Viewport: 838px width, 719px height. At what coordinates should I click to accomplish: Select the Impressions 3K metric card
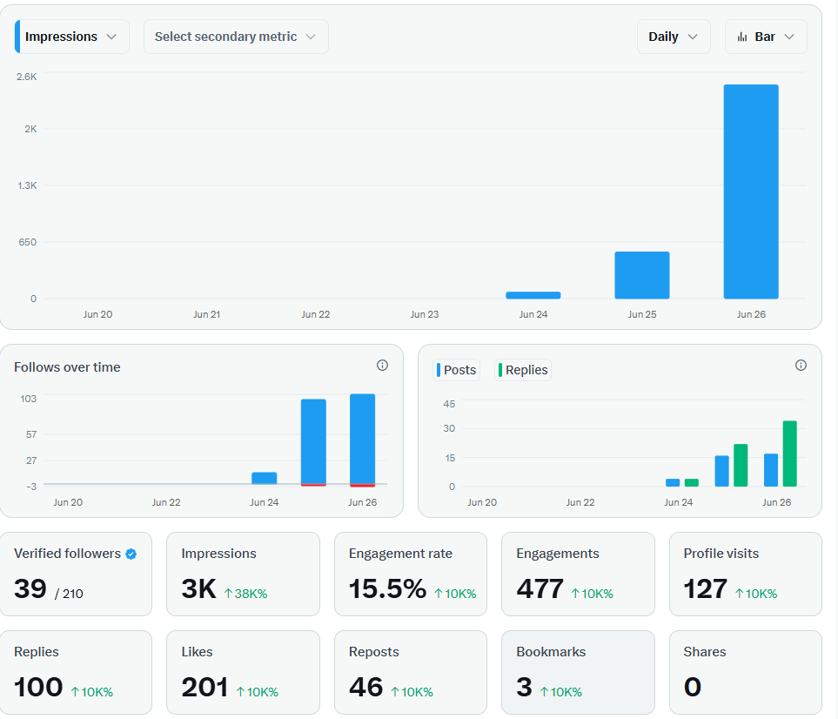[x=243, y=574]
